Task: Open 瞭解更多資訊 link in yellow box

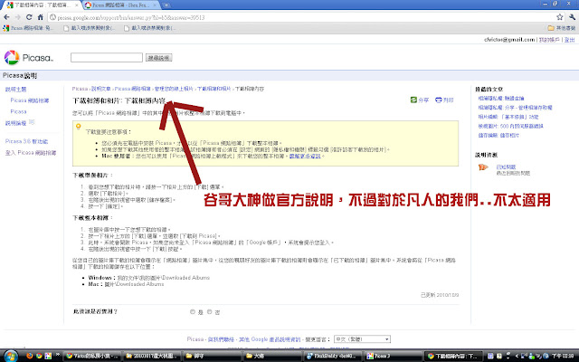Action: pos(305,157)
